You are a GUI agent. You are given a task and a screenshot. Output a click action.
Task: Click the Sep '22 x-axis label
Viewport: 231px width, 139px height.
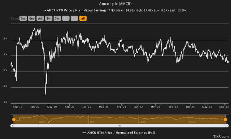click(x=173, y=107)
